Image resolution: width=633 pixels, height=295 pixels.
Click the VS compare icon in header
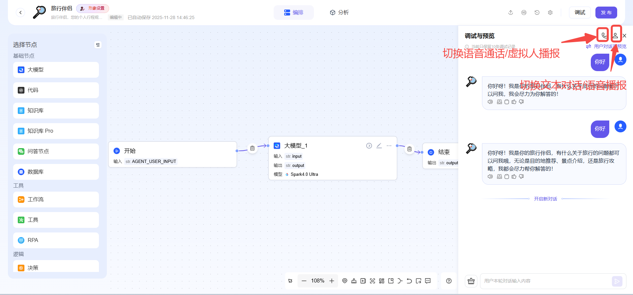524,13
